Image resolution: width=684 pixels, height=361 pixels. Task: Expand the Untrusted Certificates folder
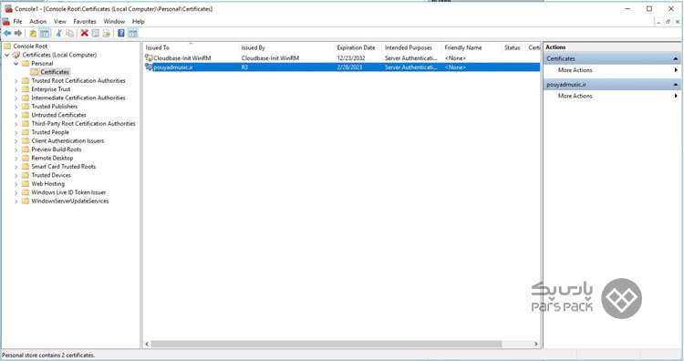point(16,115)
